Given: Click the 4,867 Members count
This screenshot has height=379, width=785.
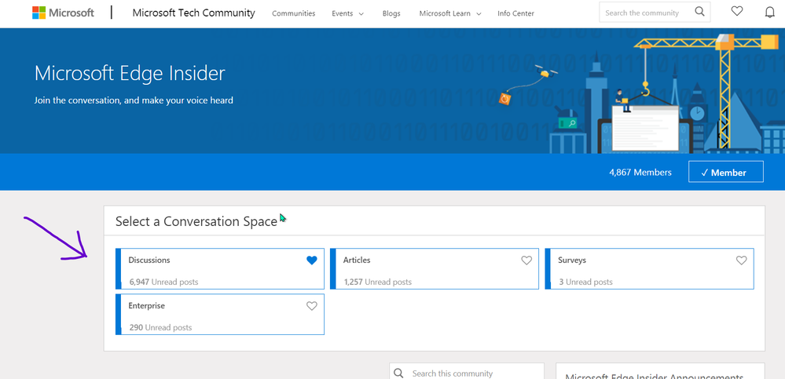Looking at the screenshot, I should click(x=640, y=172).
